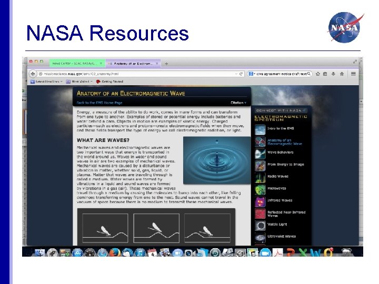The height and width of the screenshot is (284, 379).
Task: Select Anatomy of an Electromagnetic Wave sidebar link
Action: pyautogui.click(x=284, y=142)
